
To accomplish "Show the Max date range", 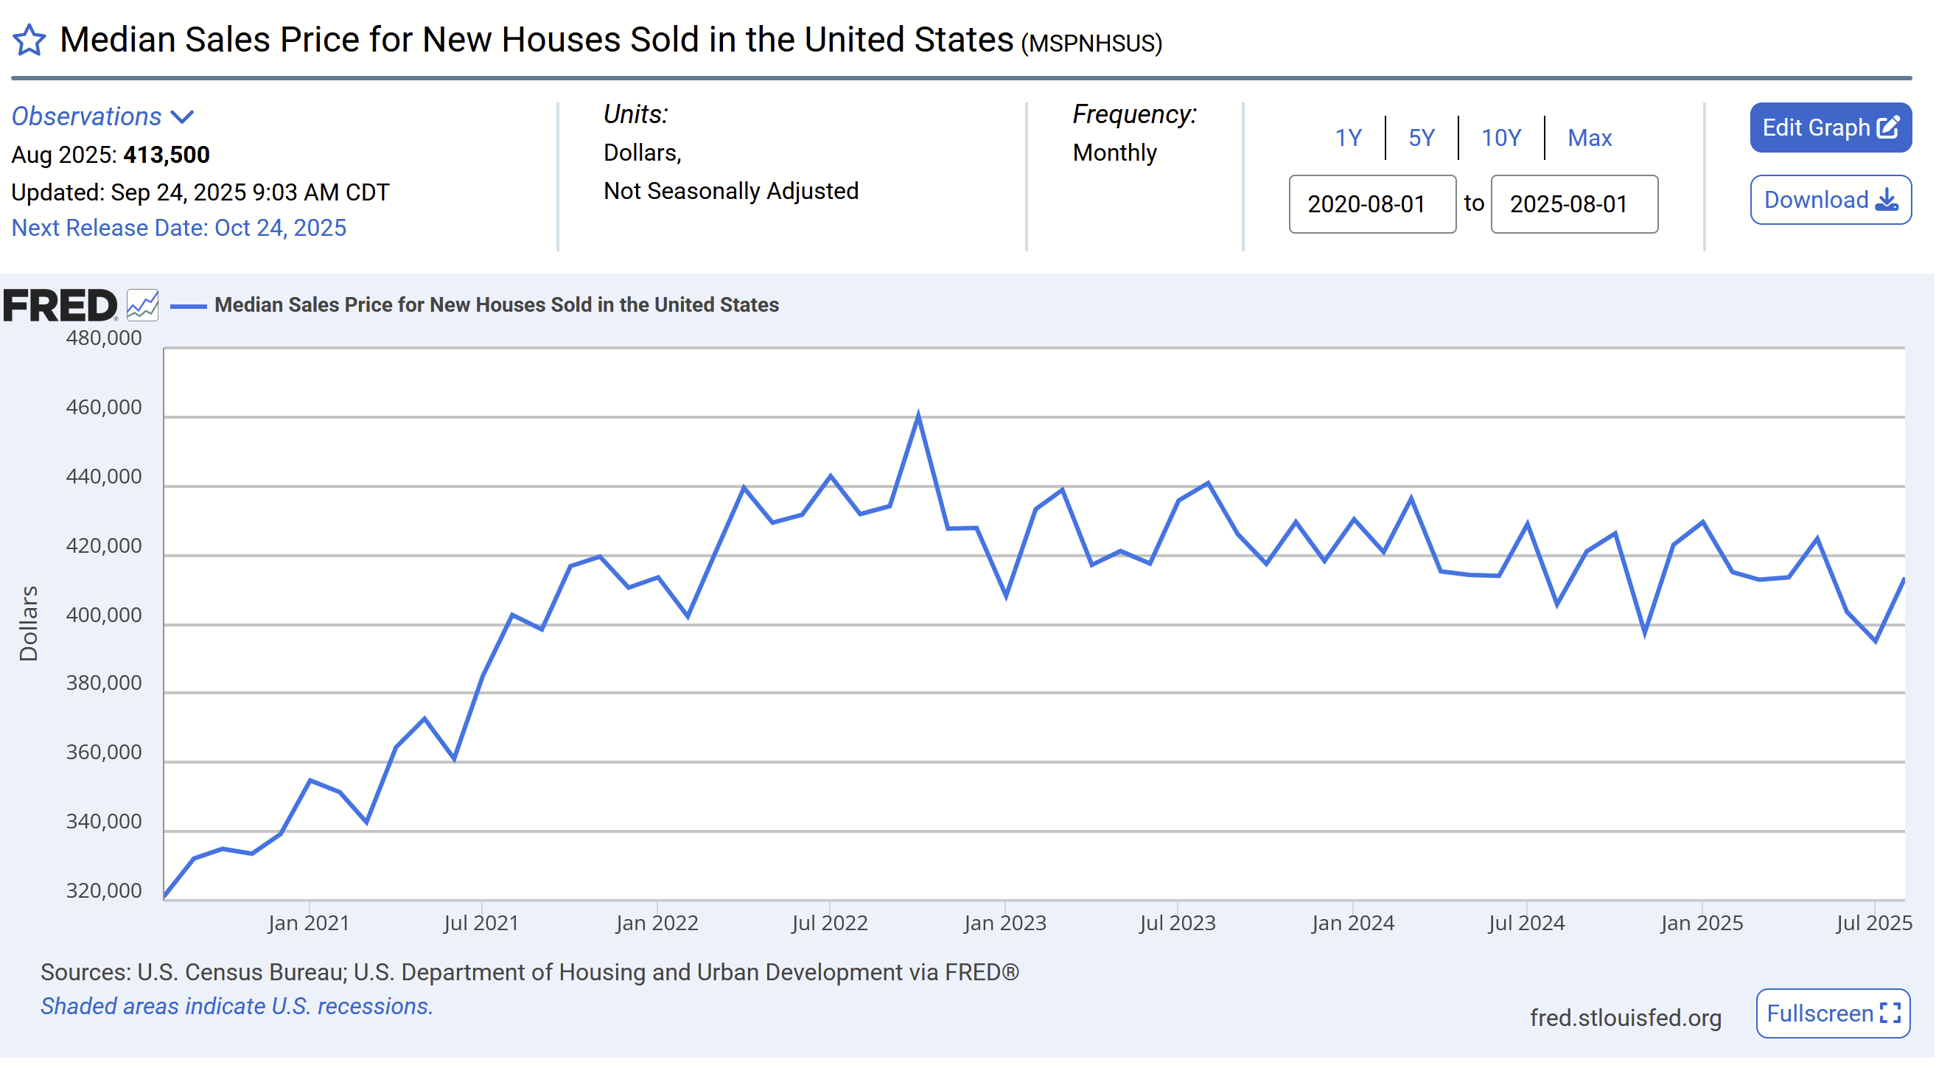I will coord(1589,138).
